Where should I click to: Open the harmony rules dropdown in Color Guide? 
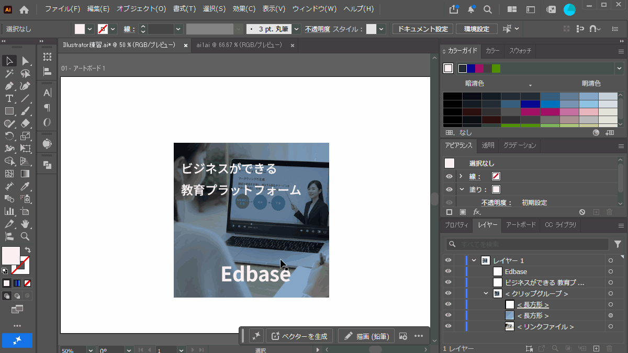(x=620, y=69)
